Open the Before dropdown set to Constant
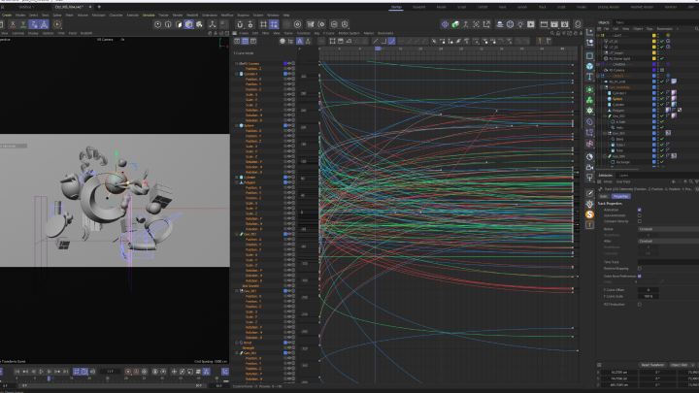 click(x=668, y=229)
